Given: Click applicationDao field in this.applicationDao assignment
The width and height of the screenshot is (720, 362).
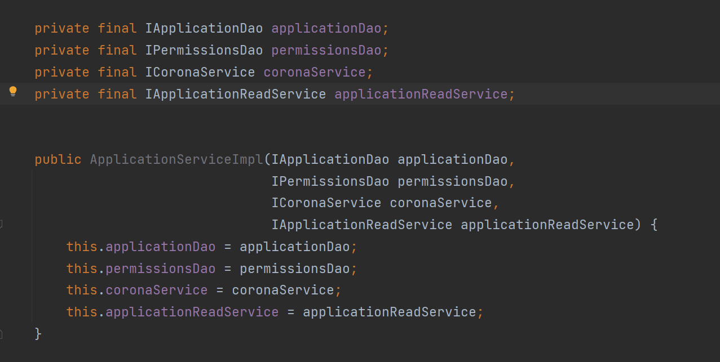Looking at the screenshot, I should click(x=160, y=247).
